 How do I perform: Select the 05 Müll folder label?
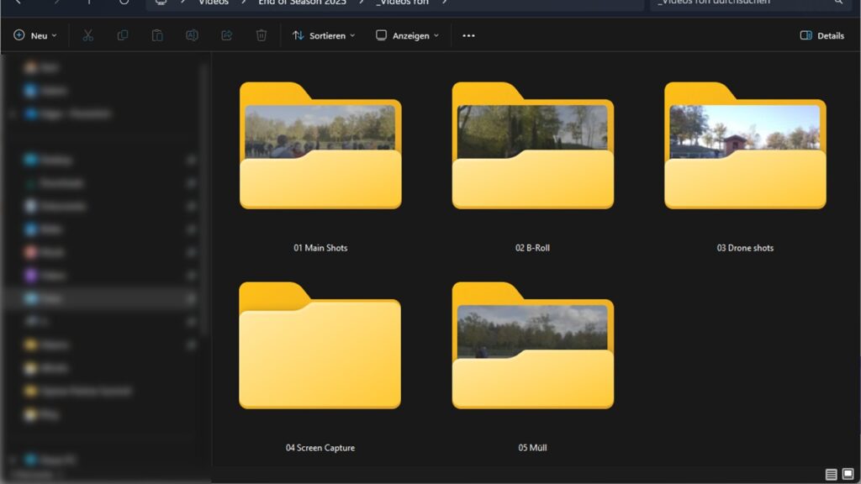[533, 448]
